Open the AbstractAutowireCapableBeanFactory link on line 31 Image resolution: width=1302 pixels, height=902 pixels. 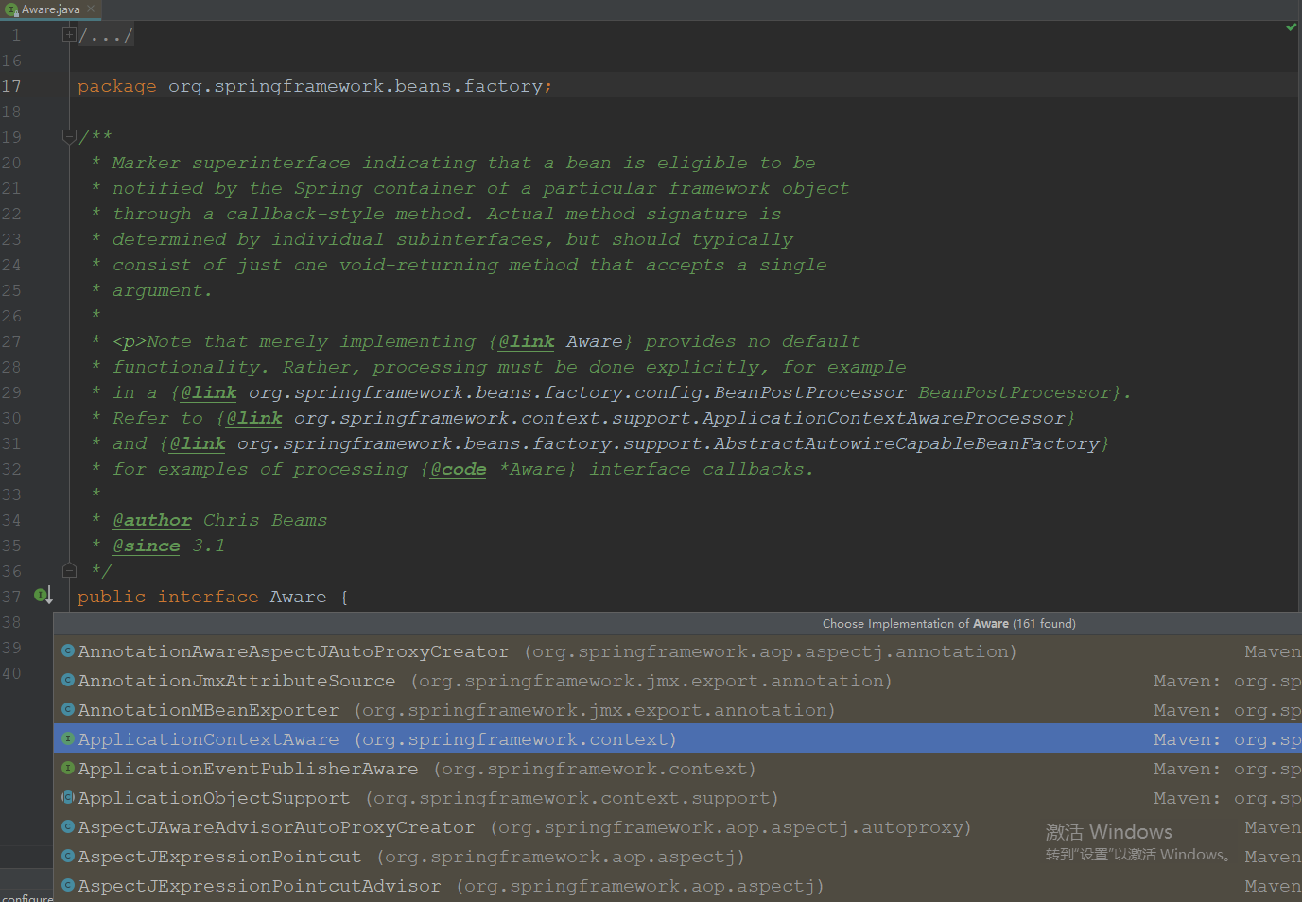pos(668,443)
